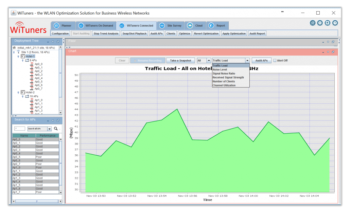Screen dimensions: 350x213
Task: Click the Configuration button
Action: pos(60,34)
